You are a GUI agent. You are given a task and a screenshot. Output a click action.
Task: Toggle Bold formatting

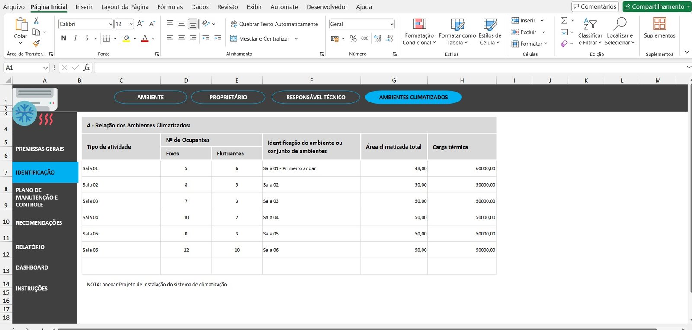[64, 38]
